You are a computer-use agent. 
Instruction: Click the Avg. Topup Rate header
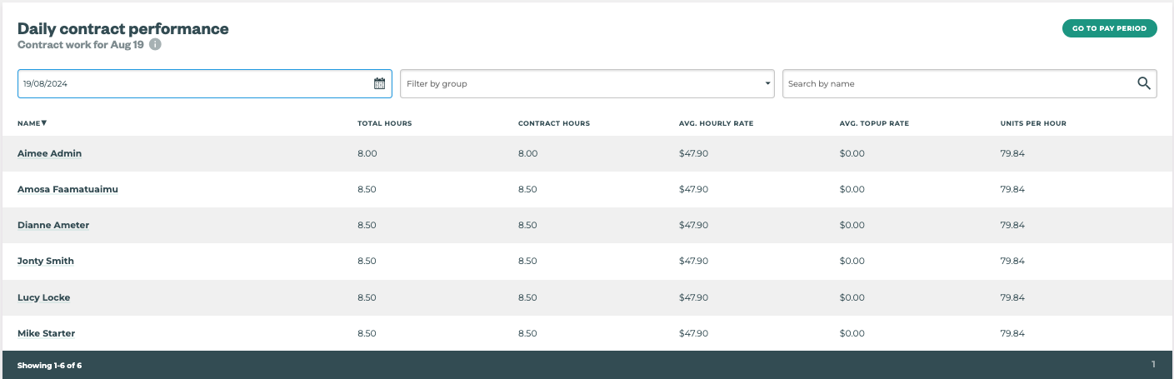coord(874,123)
